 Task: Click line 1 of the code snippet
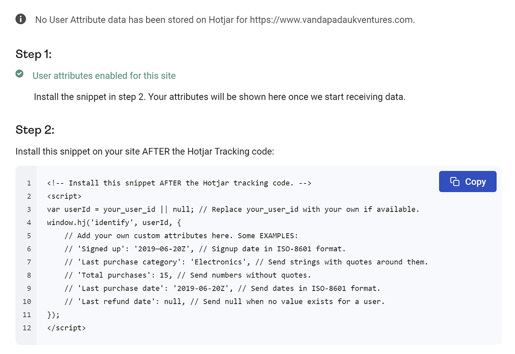point(179,183)
